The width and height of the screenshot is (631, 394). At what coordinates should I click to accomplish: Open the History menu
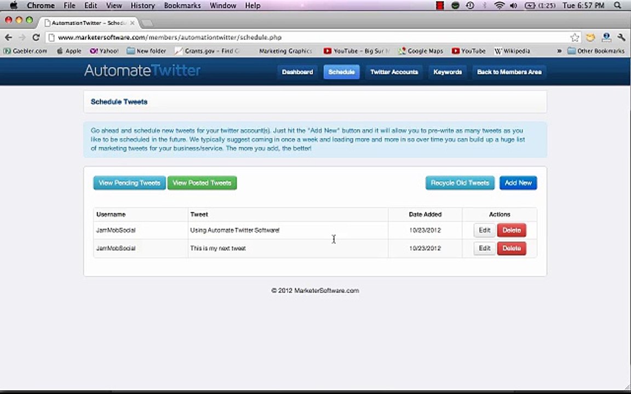pos(143,5)
